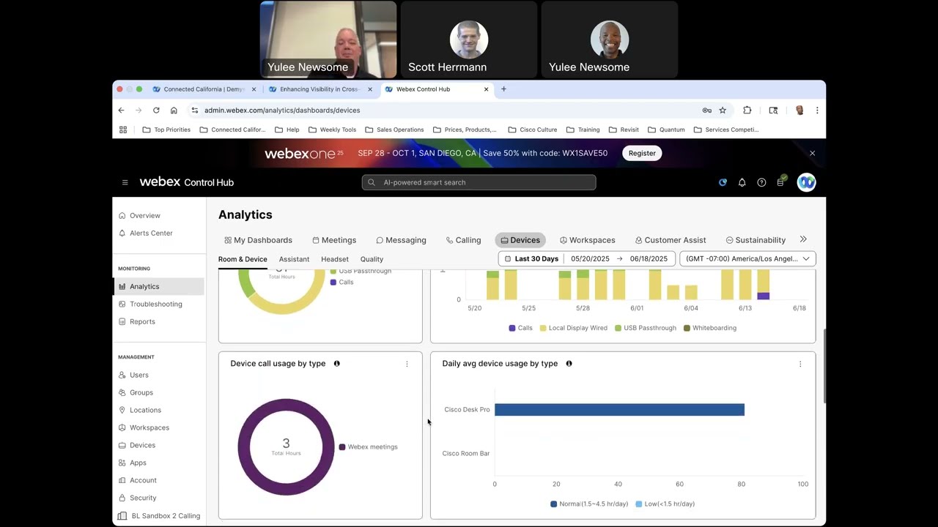Open the password key icon in address bar
This screenshot has width=938, height=527.
pos(706,110)
